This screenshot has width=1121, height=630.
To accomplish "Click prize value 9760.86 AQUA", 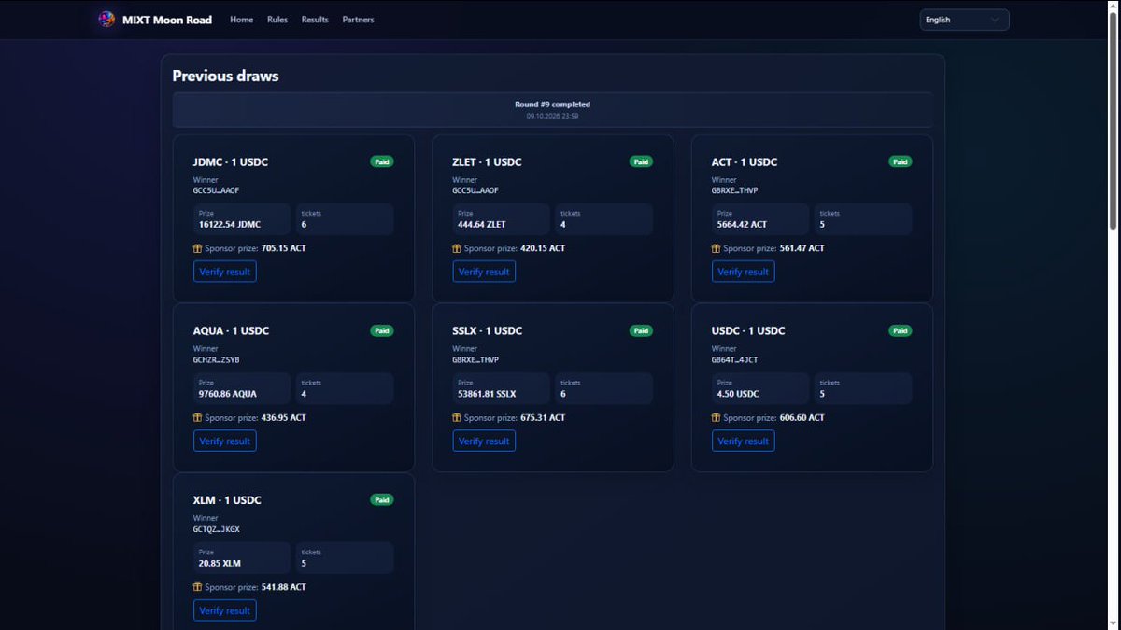I will [230, 394].
